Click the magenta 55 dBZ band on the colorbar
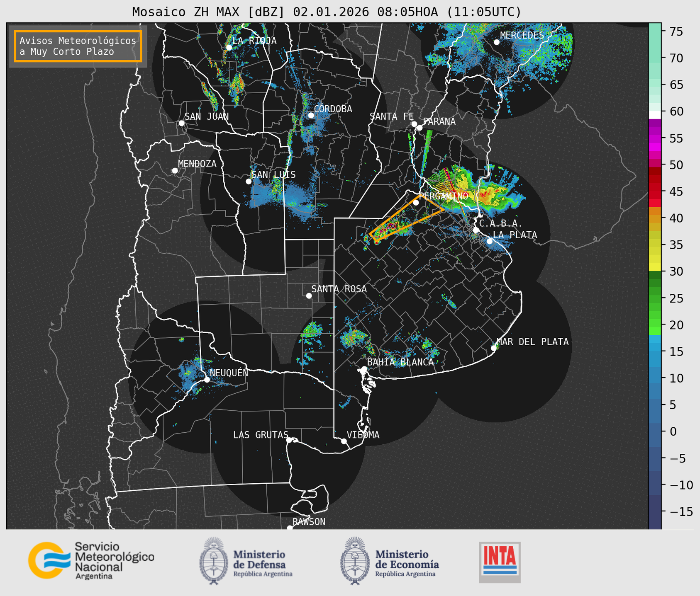 point(655,138)
